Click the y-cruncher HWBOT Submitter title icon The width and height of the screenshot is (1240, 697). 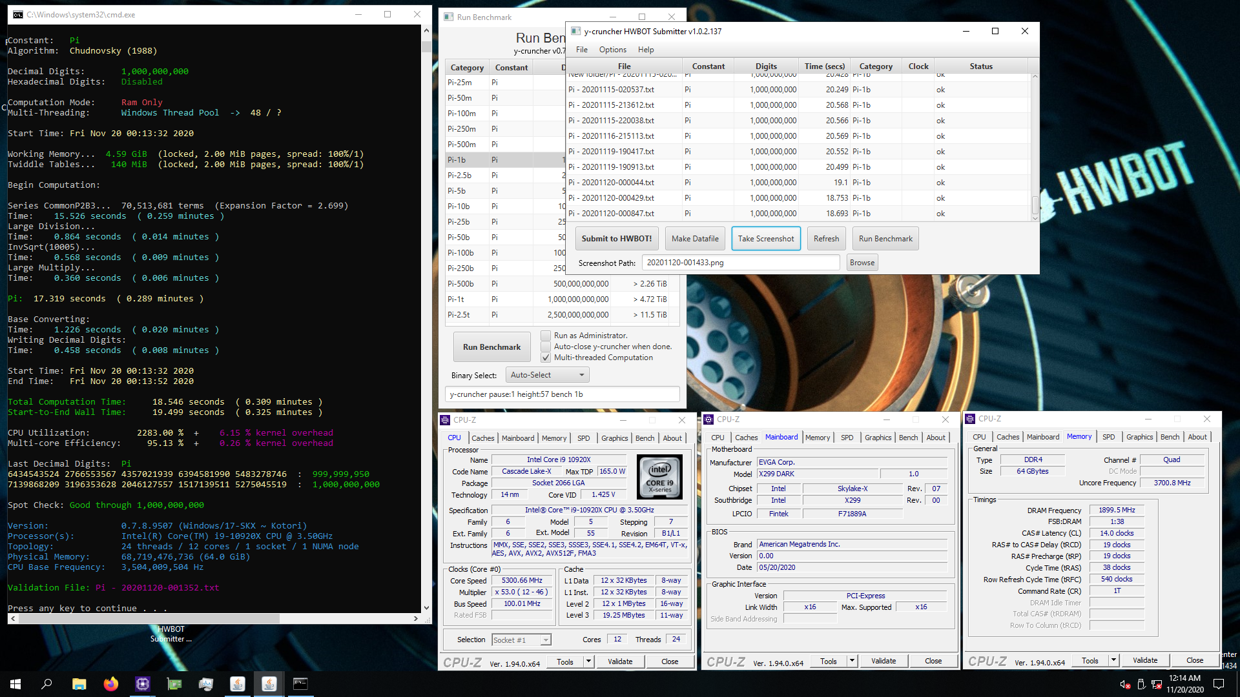coord(575,31)
